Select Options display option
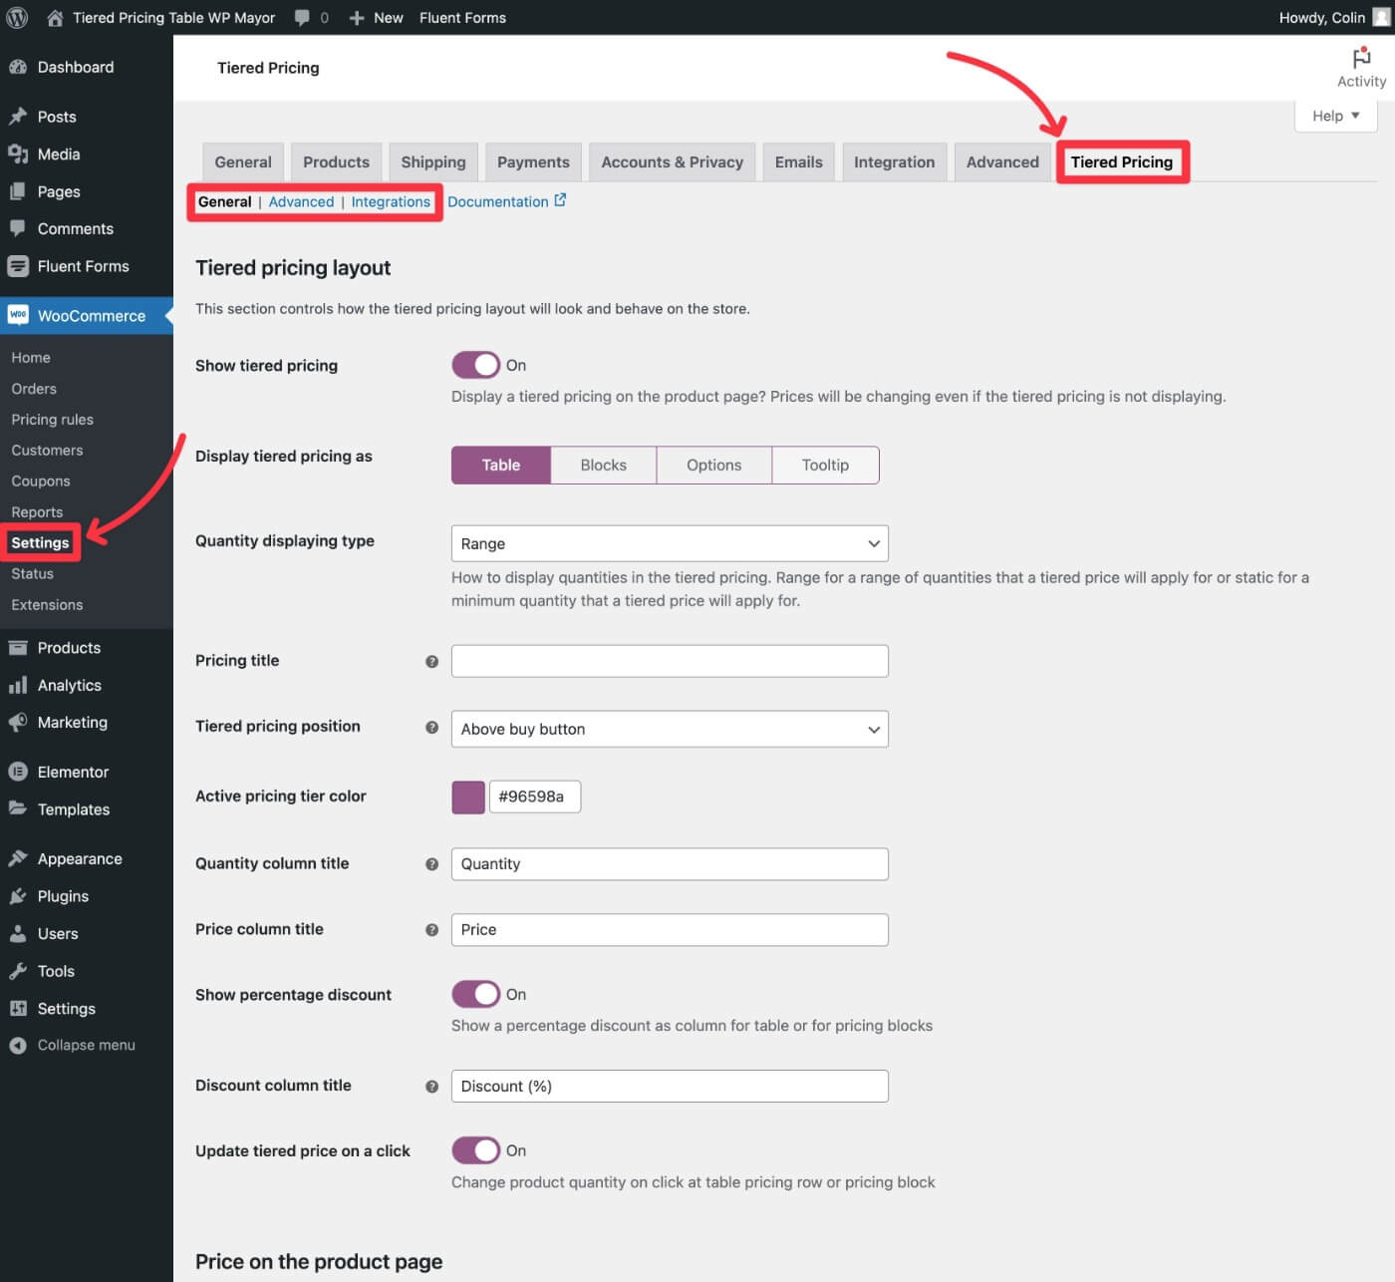 pyautogui.click(x=714, y=465)
